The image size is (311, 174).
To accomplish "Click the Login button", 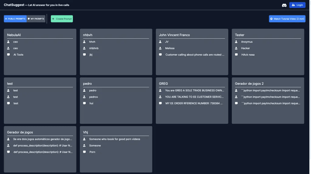I will tap(297, 5).
